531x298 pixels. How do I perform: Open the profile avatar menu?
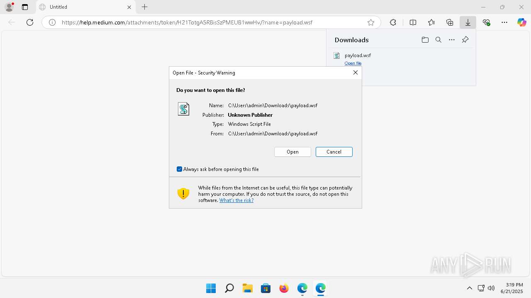tap(9, 7)
